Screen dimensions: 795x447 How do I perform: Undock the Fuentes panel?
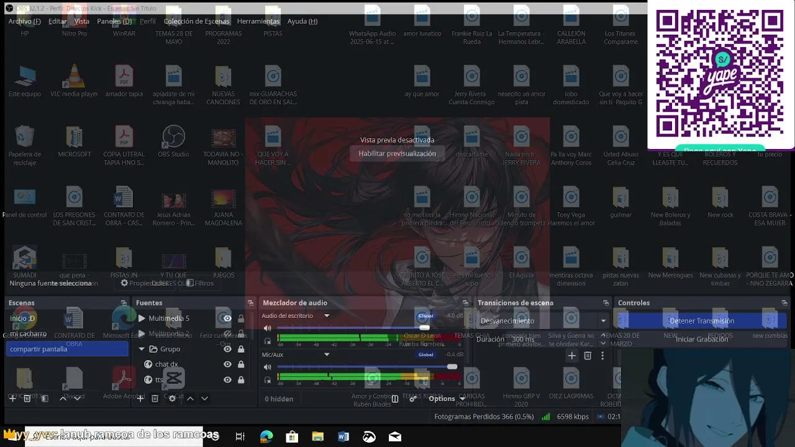coord(250,303)
